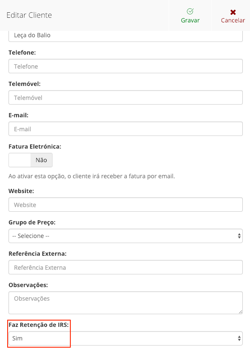Click the Website input field
250x354 pixels.
[x=125, y=205]
